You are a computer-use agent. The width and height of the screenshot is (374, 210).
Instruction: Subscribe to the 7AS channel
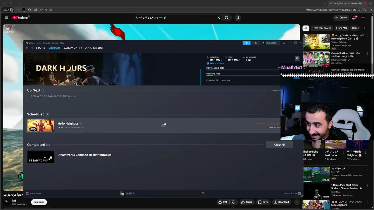coord(39,202)
